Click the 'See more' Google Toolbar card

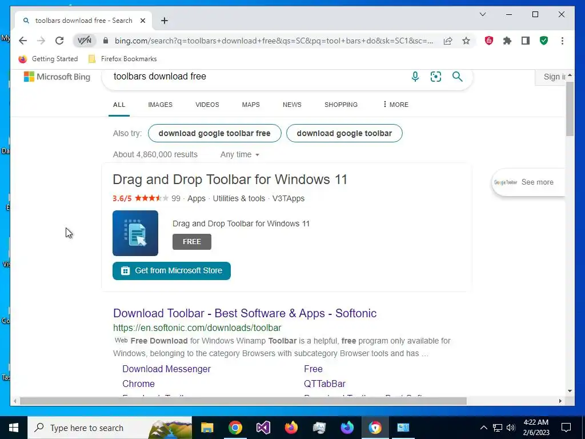click(x=528, y=182)
